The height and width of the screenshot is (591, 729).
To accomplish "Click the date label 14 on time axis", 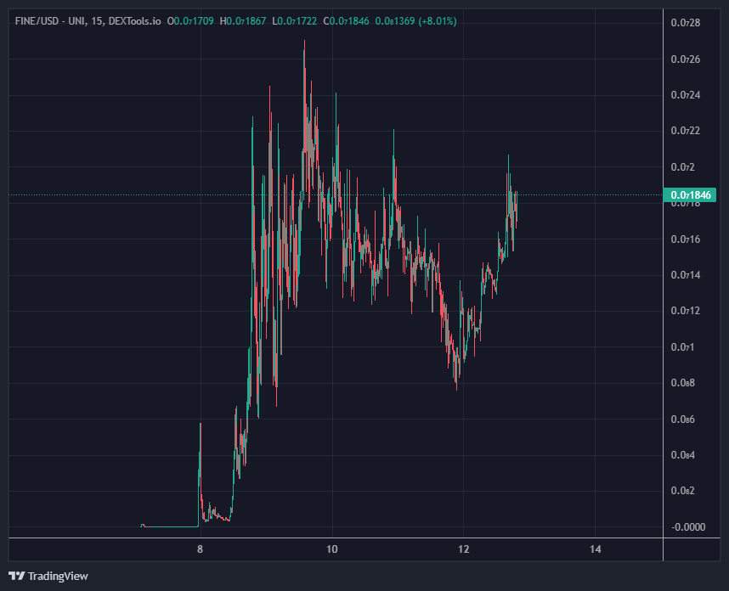I will click(595, 549).
